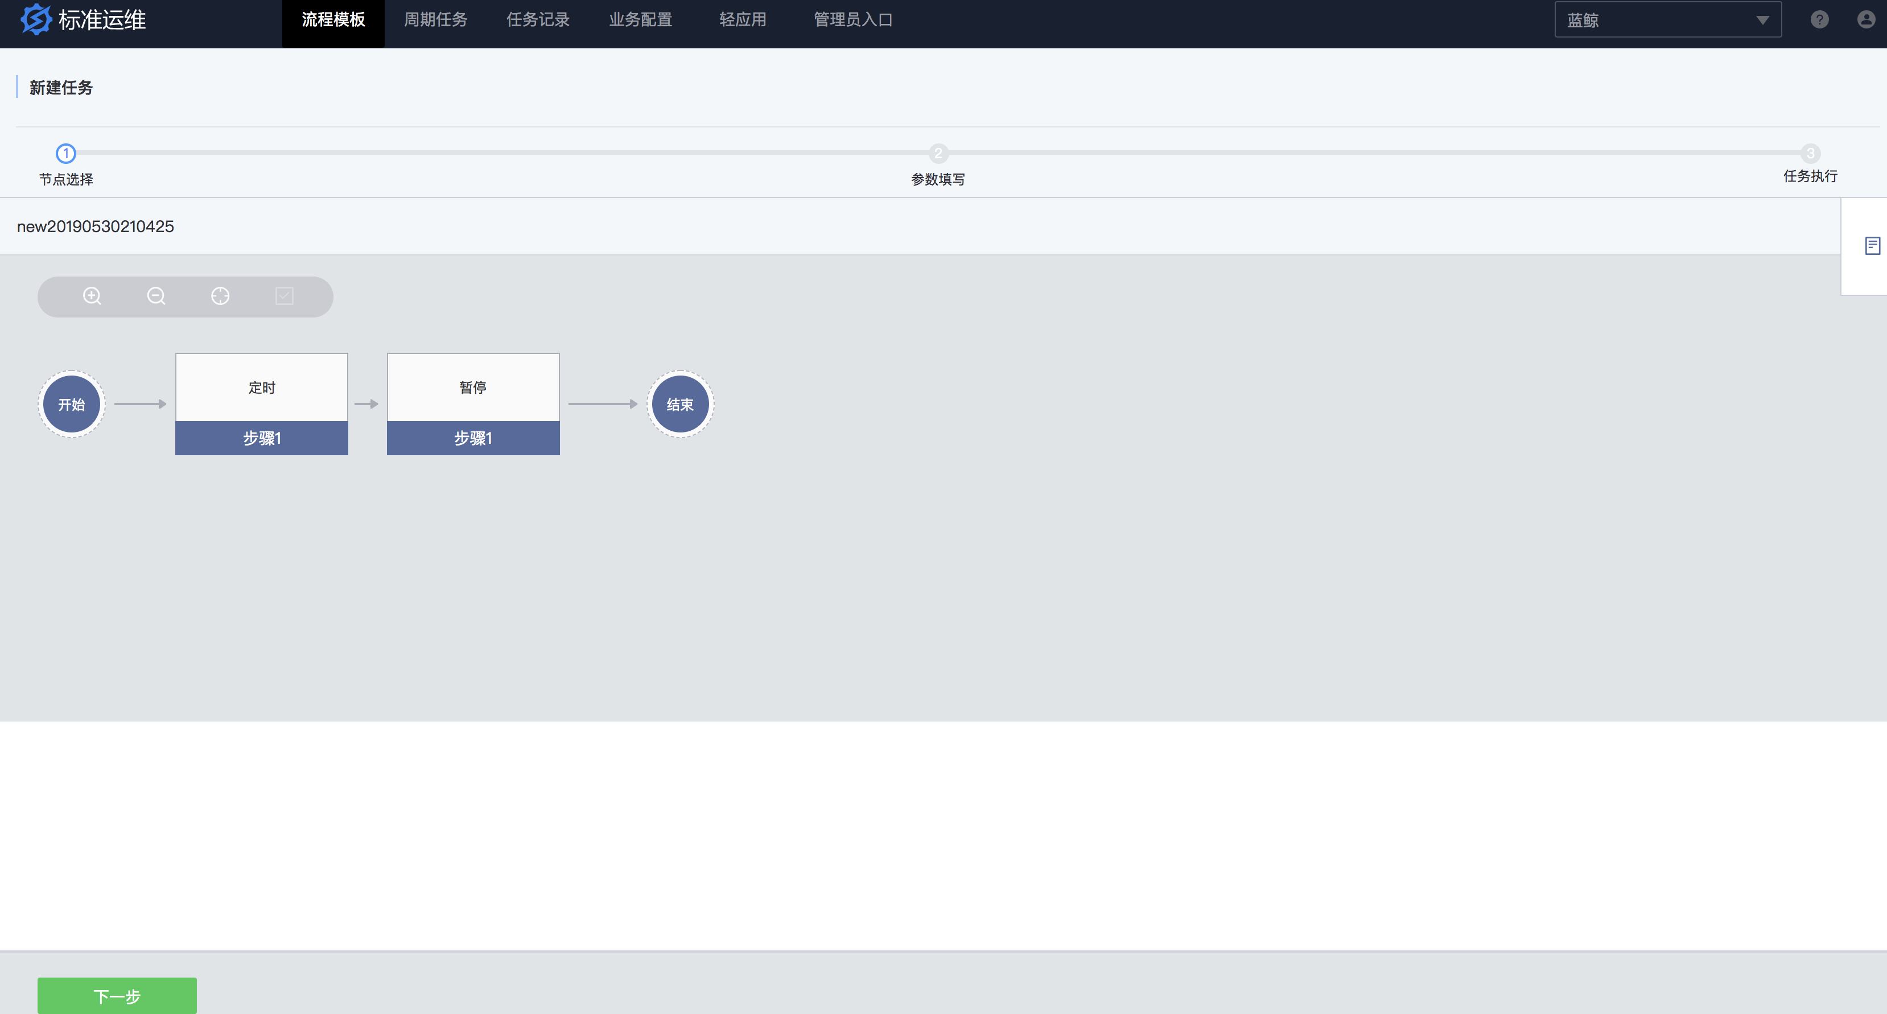Select the 业务配置 navigation item

pos(640,20)
